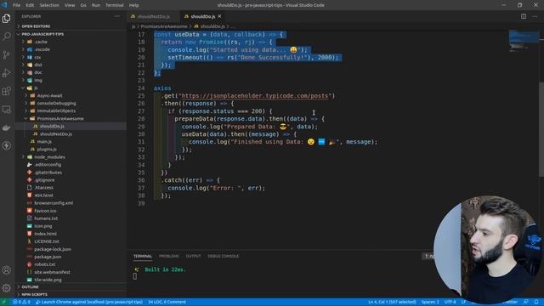Switch to the Problems panel tab
544x306 pixels.
(x=169, y=256)
